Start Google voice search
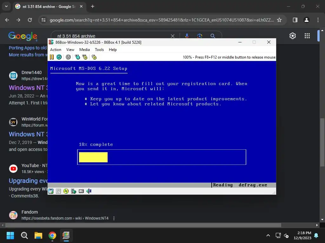 187,36
